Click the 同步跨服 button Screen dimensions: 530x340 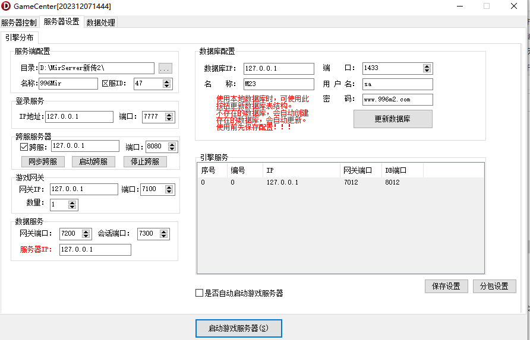coord(43,161)
